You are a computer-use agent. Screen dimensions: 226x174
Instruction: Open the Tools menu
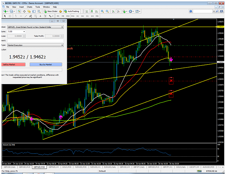[x=38, y=7]
